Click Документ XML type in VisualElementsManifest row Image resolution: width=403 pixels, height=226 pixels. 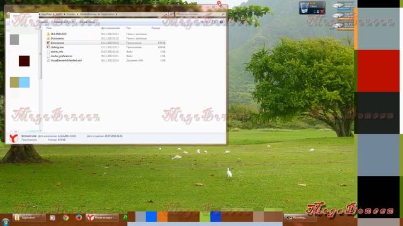[135, 60]
